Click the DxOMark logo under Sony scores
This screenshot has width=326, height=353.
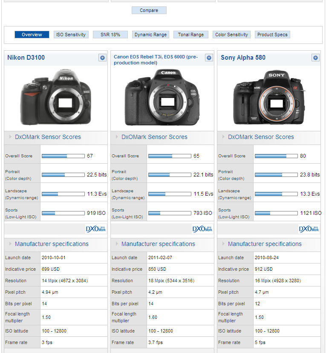[x=309, y=229]
